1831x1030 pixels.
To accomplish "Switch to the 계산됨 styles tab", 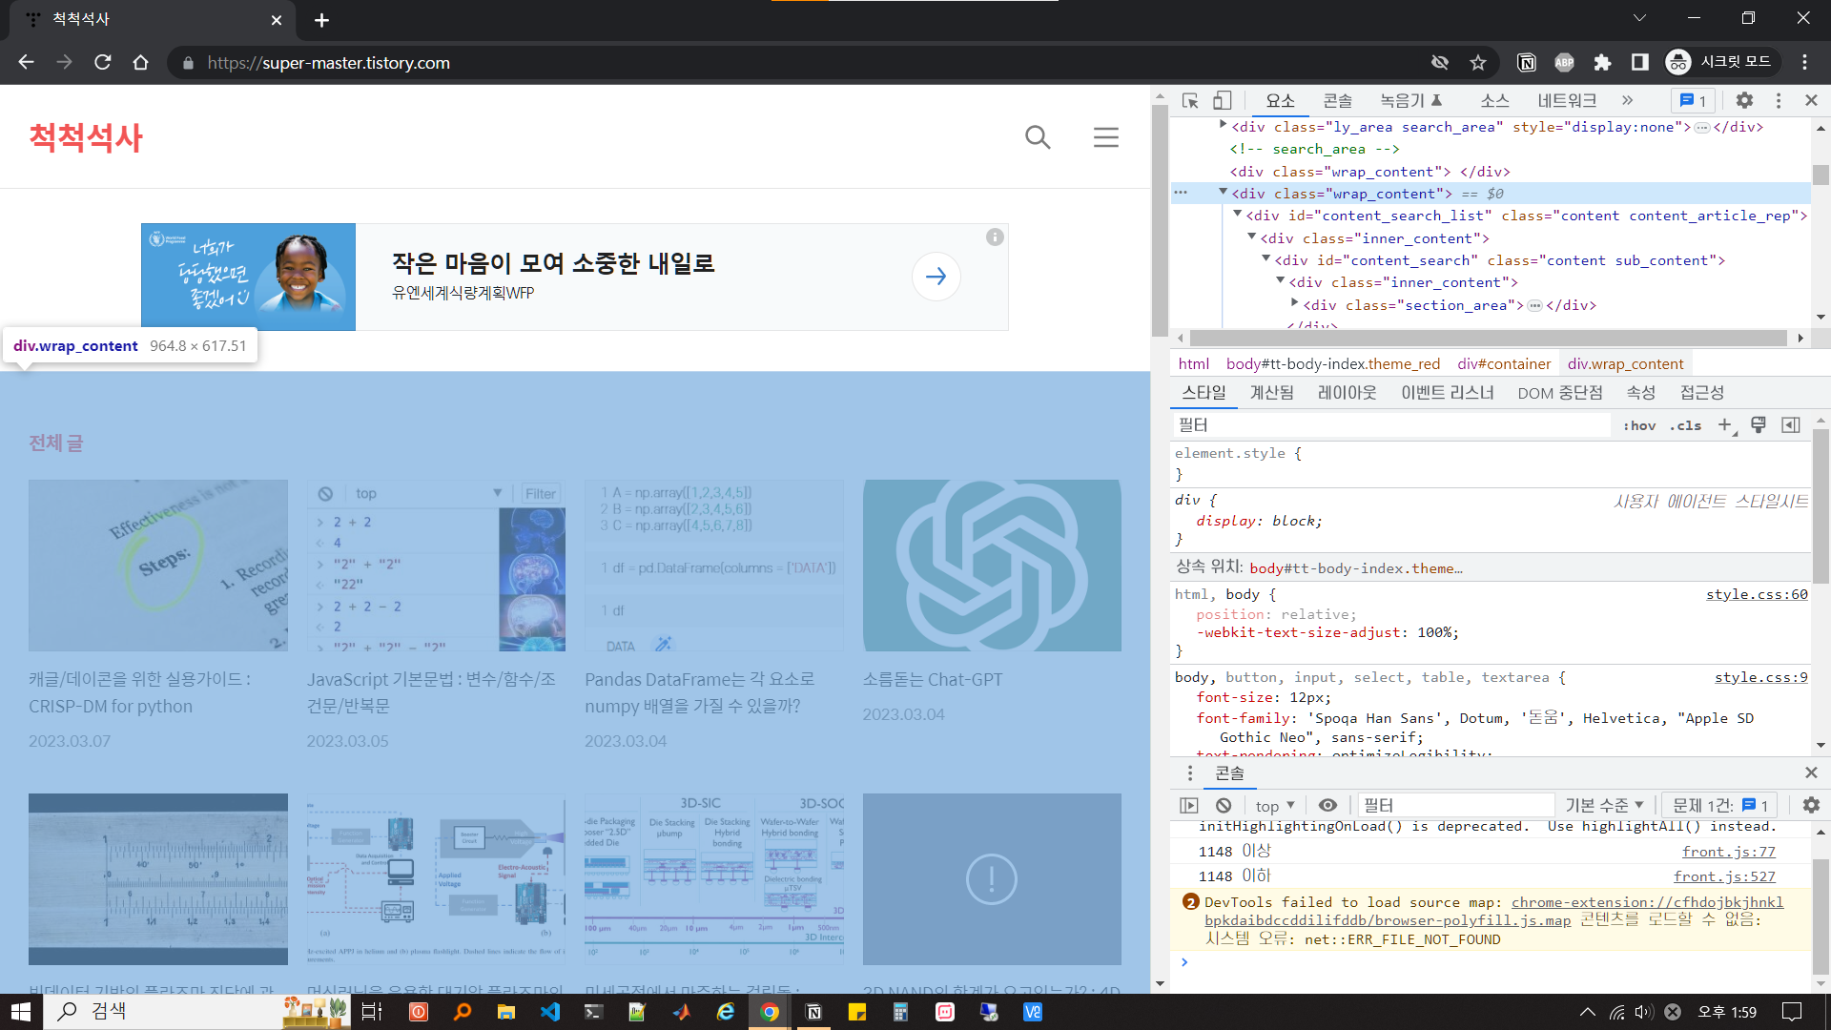I will [1271, 393].
